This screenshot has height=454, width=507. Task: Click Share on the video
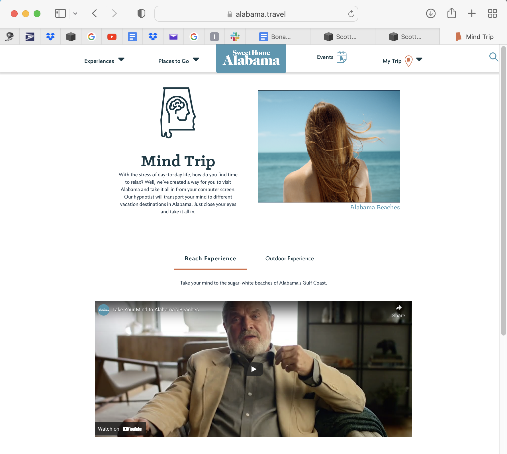[x=398, y=312]
